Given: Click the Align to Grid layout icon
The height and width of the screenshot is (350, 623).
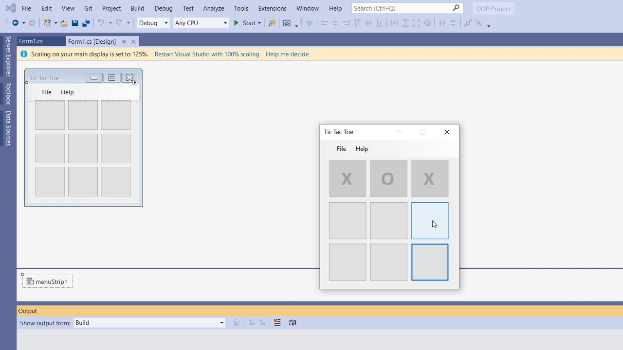Looking at the screenshot, I should tap(309, 23).
